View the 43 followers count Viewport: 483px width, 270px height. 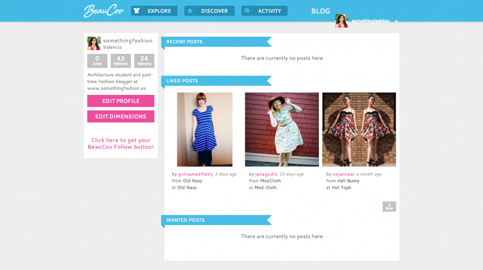coord(121,61)
